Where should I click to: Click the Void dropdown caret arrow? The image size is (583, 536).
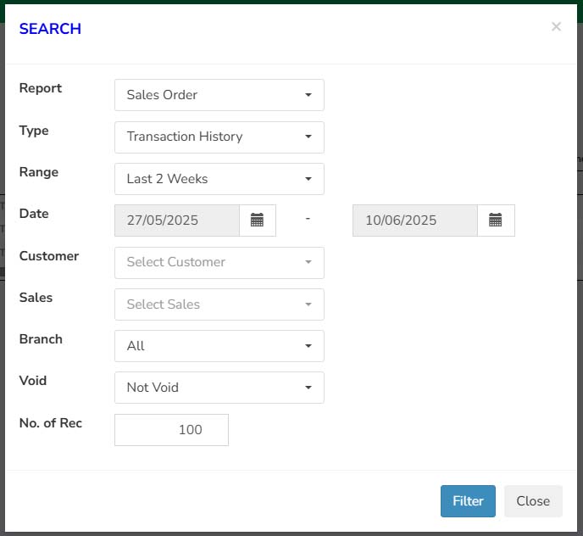[308, 388]
